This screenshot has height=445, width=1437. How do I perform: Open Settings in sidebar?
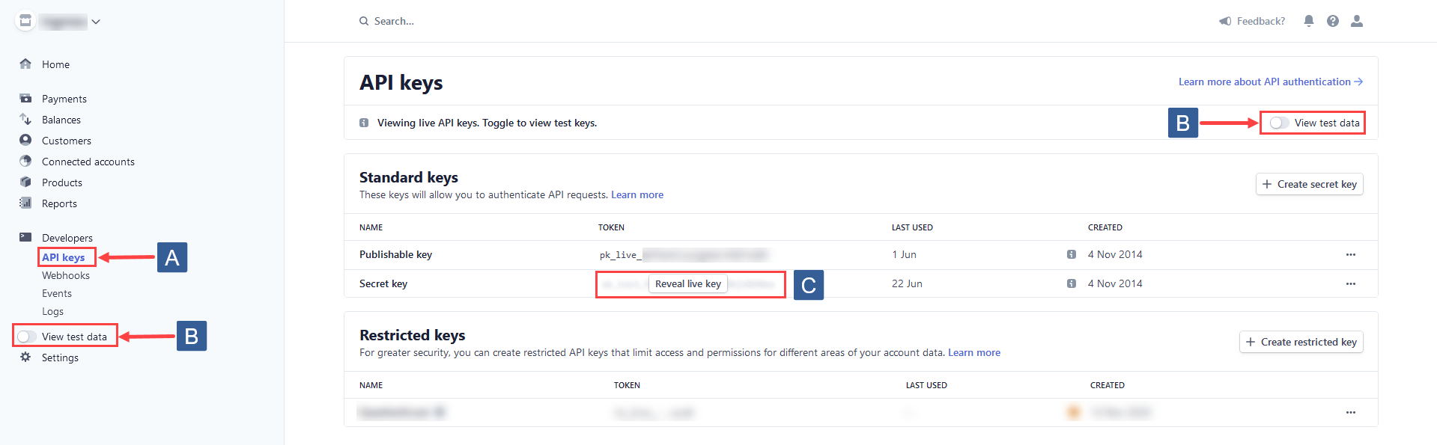pos(60,357)
